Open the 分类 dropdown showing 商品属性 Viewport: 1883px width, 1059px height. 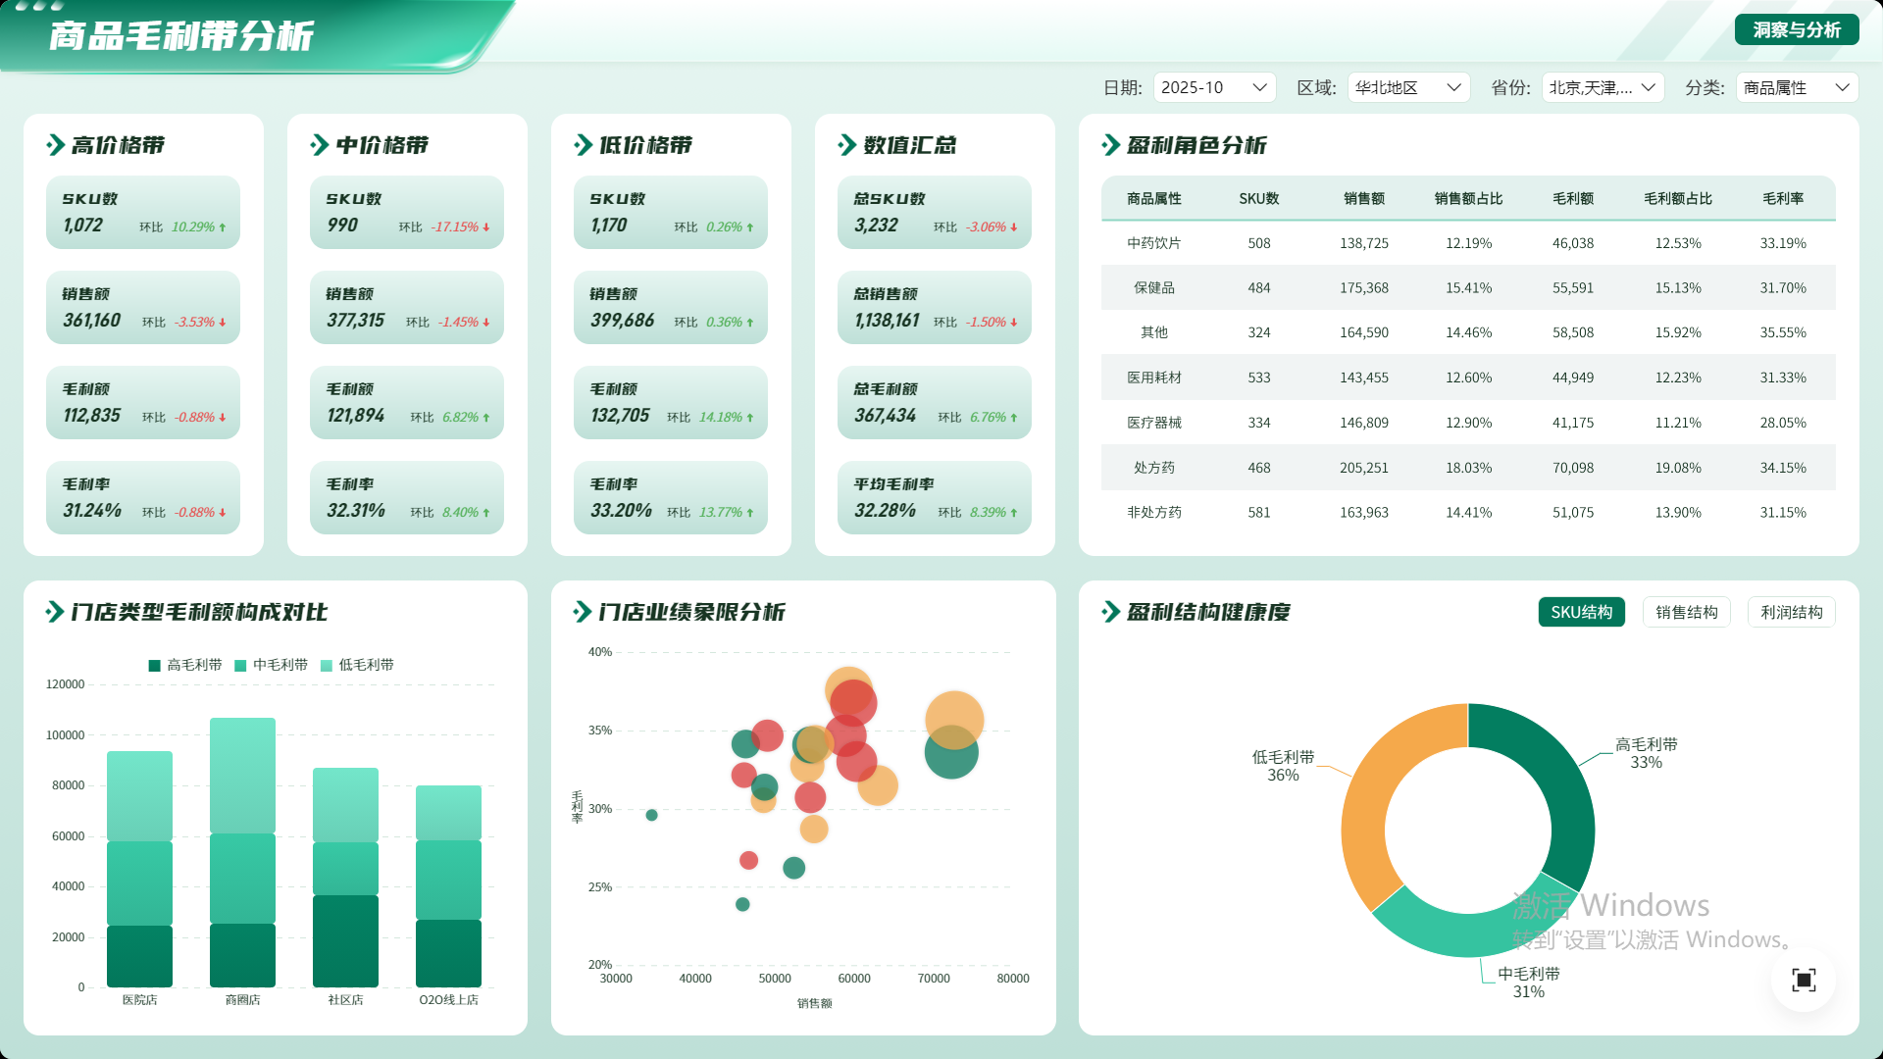click(x=1797, y=87)
